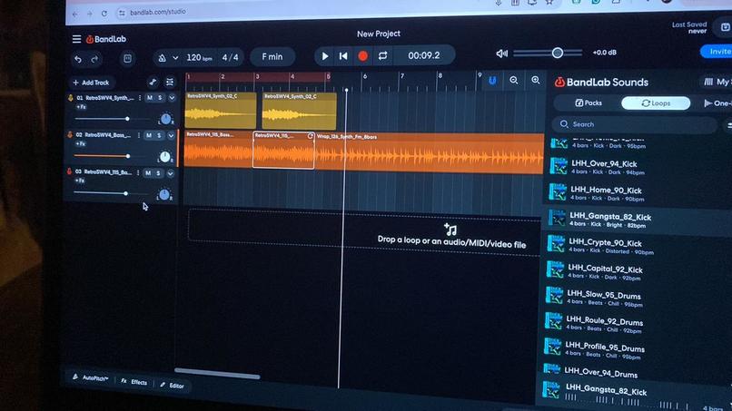Start playback with the Play button

click(x=325, y=56)
